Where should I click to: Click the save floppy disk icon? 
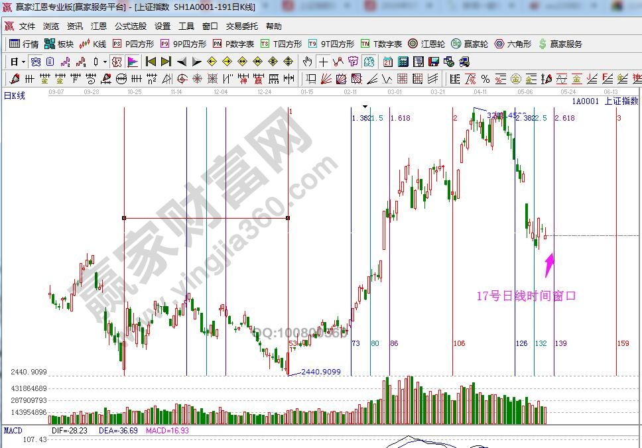click(433, 62)
